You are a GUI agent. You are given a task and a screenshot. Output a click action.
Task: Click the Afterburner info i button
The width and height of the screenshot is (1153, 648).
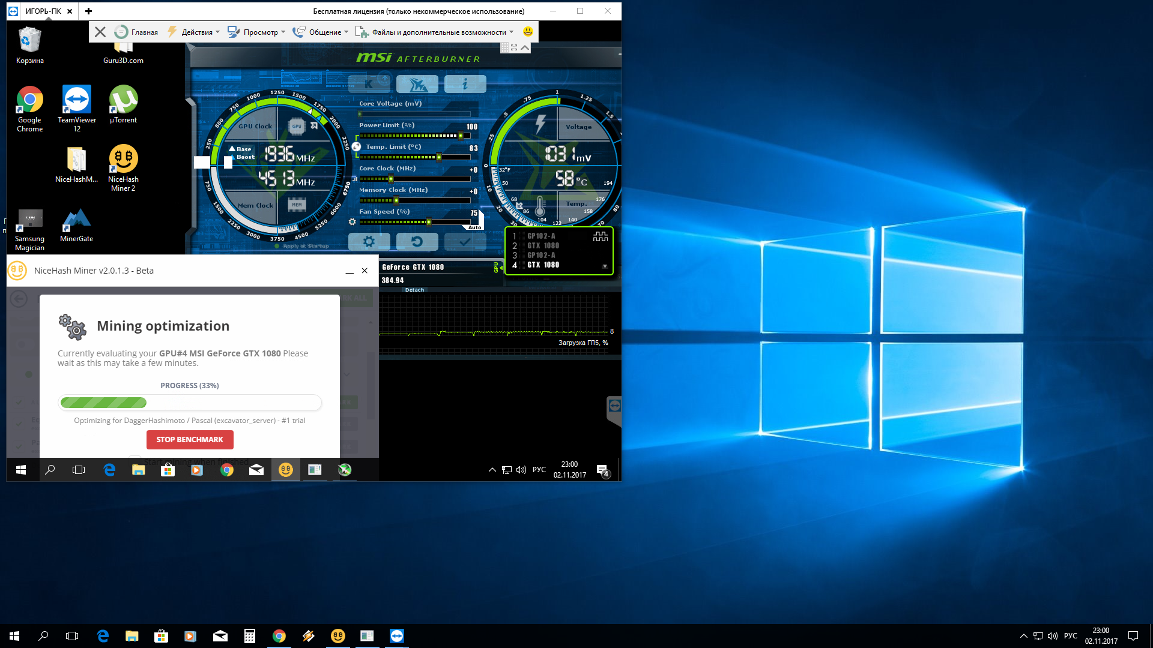tap(465, 84)
